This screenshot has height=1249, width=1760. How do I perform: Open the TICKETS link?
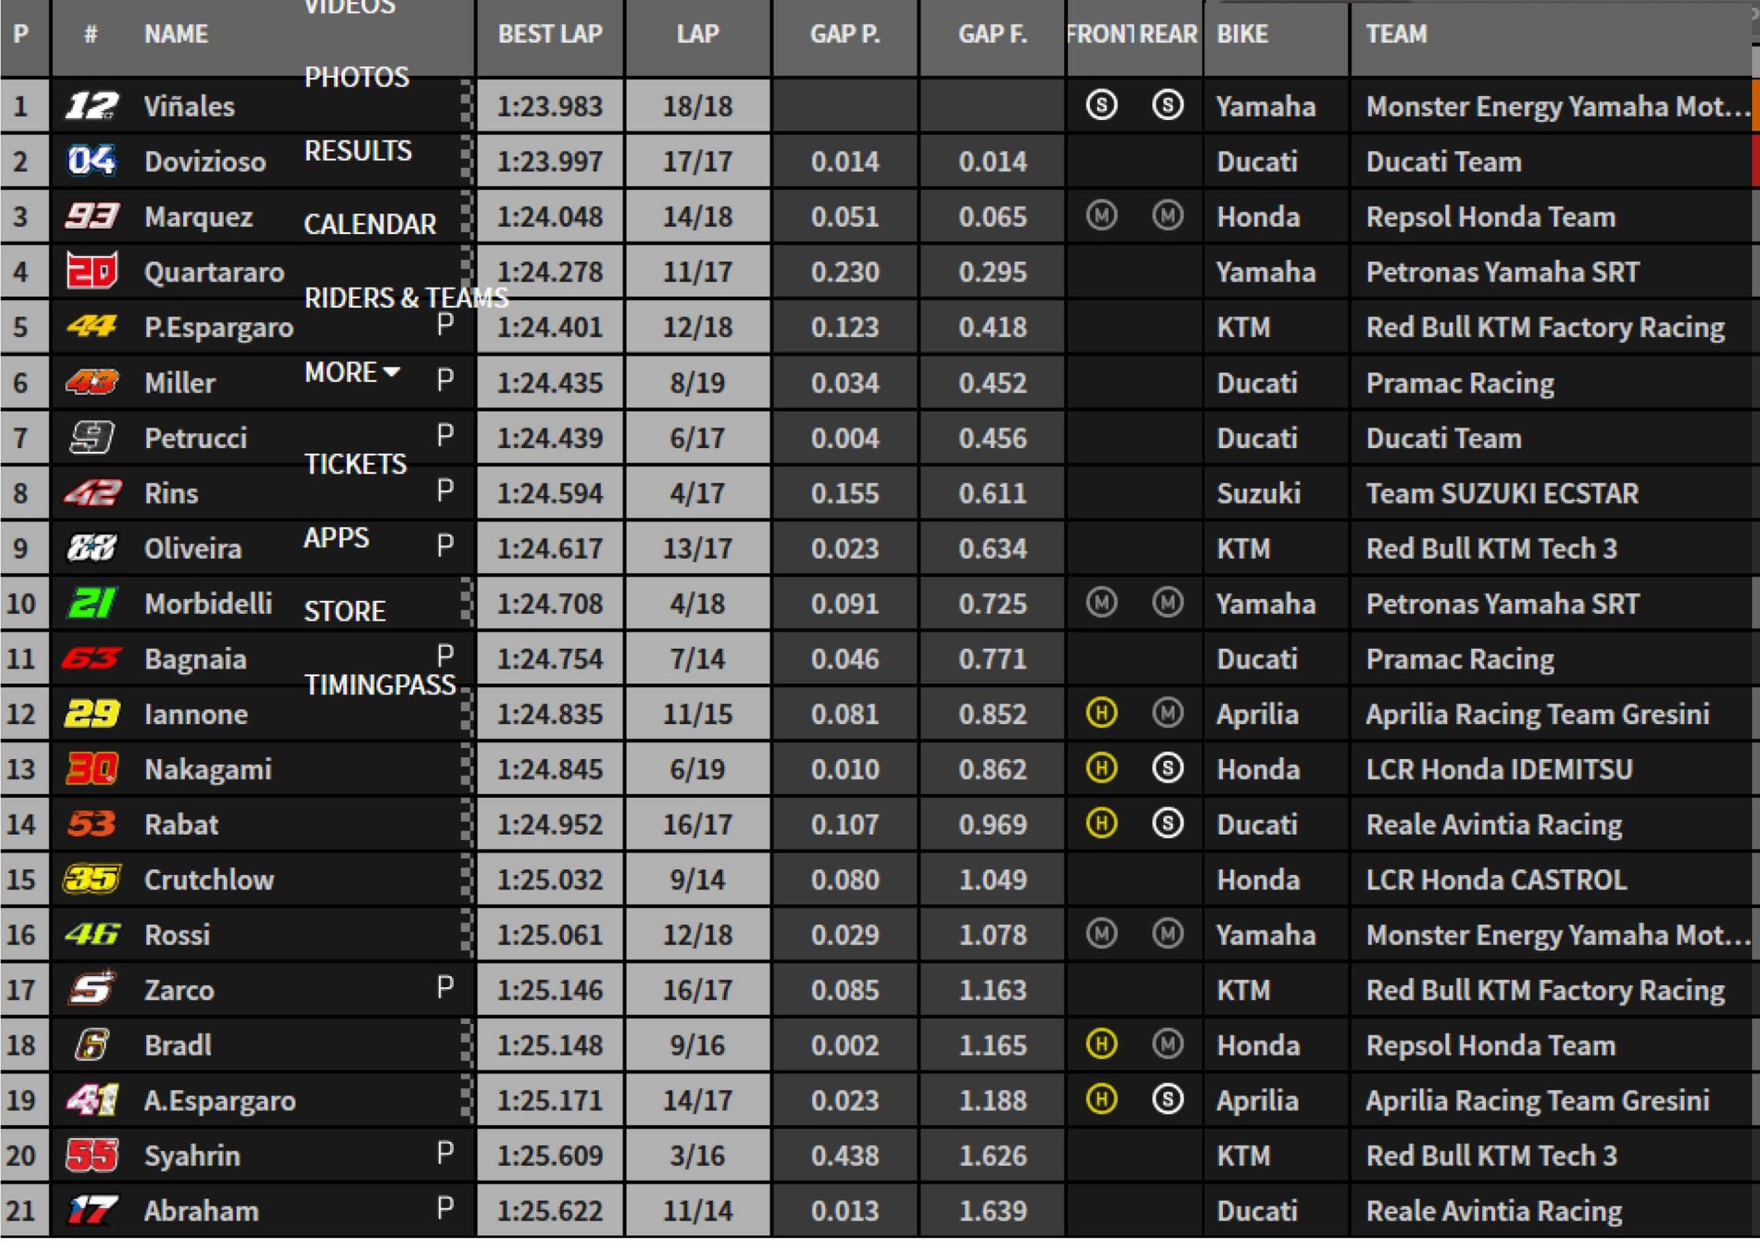click(355, 464)
